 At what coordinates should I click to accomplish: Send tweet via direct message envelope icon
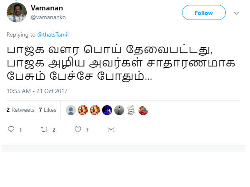[x=111, y=129]
